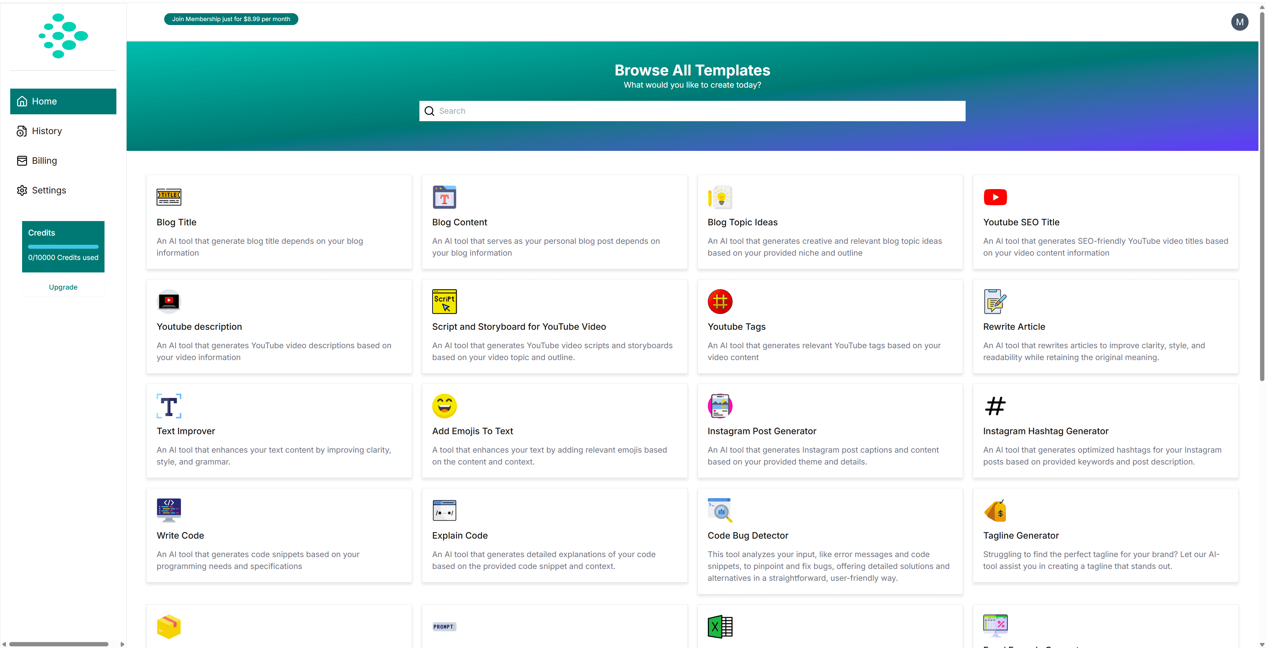Select the Blog Topic Ideas lightbulb icon

coord(720,197)
